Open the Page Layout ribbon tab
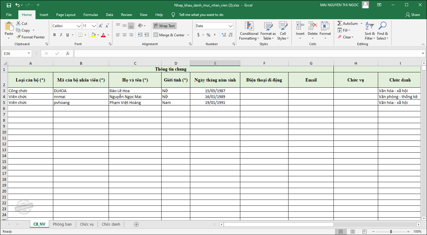 [66, 15]
